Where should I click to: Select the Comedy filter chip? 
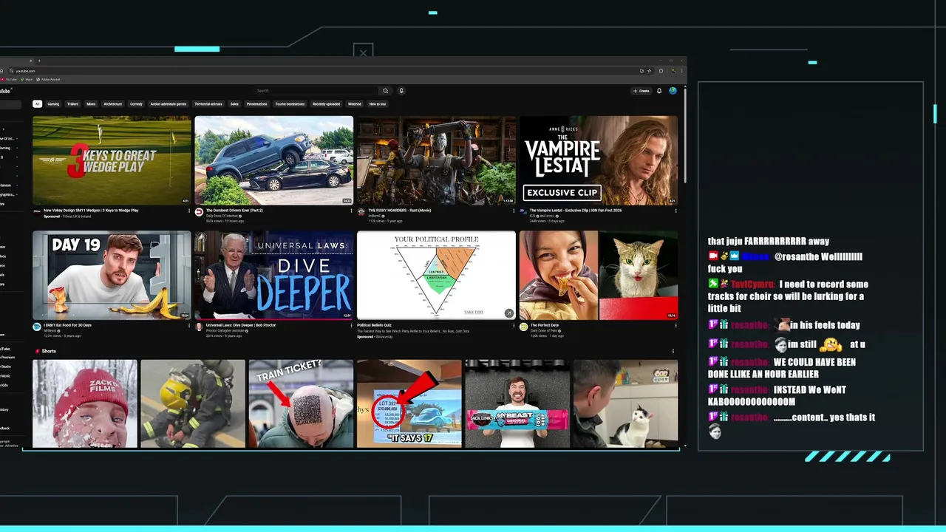136,104
